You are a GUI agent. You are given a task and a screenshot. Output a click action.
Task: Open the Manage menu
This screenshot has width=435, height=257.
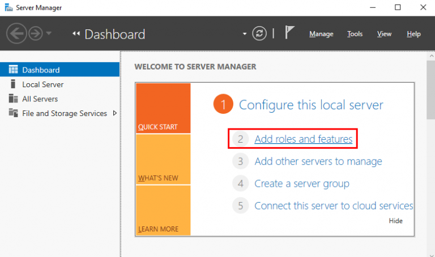click(x=321, y=34)
